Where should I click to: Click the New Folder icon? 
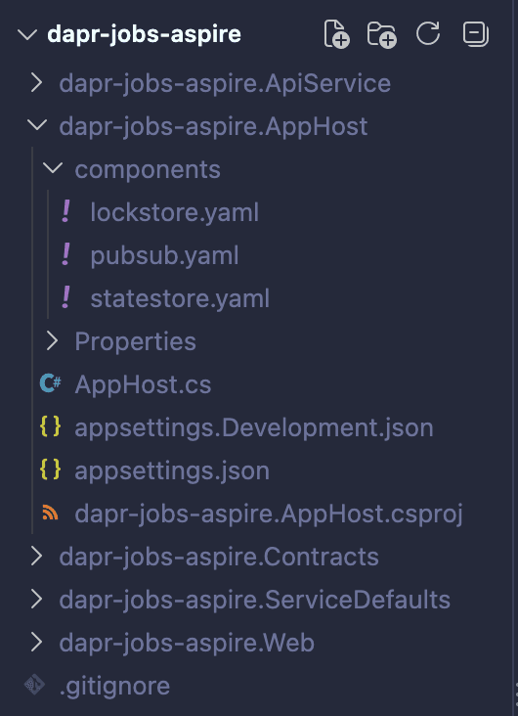[382, 34]
